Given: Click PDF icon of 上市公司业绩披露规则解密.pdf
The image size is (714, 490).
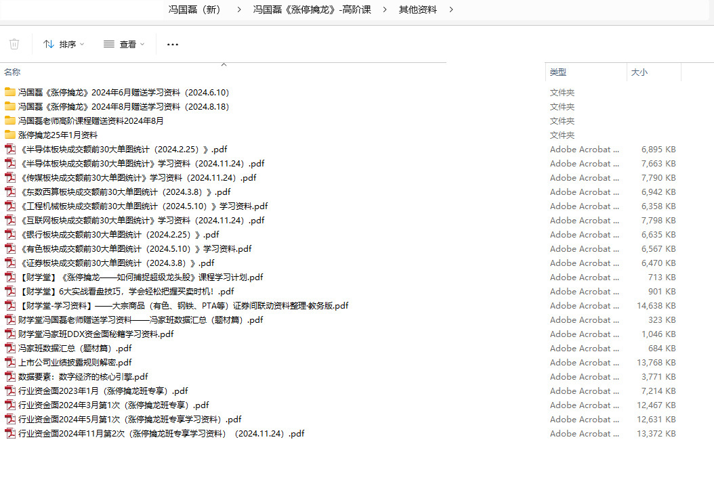Looking at the screenshot, I should (10, 362).
